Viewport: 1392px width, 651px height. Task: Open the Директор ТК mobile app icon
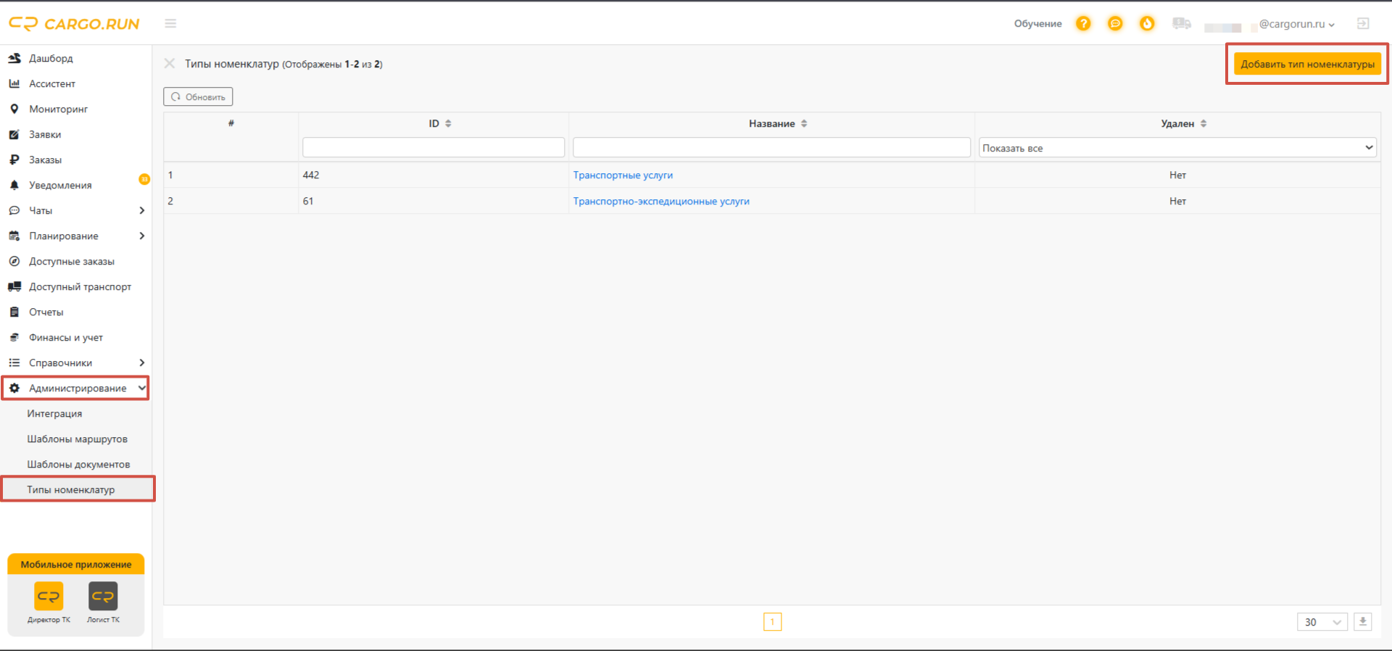pyautogui.click(x=49, y=597)
